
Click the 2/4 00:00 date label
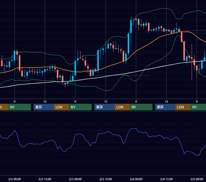pos(136,179)
